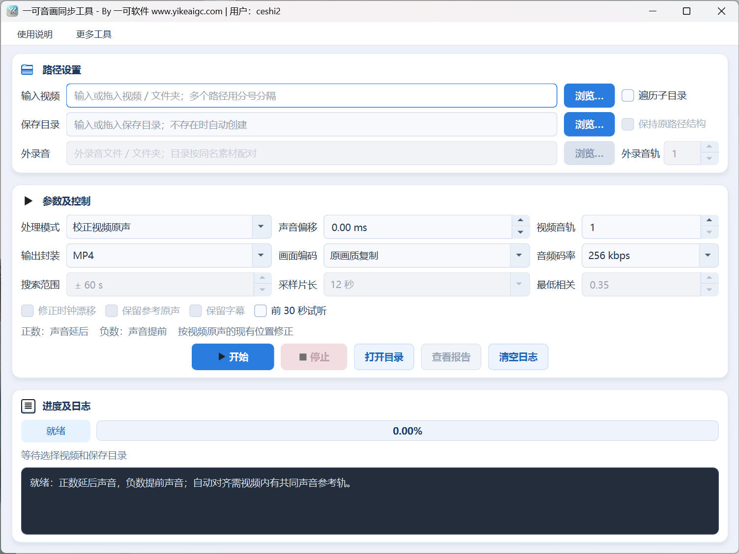Screen dimensions: 739x554
Task: Enable 遍历子目录 checkbox
Action: 628,95
